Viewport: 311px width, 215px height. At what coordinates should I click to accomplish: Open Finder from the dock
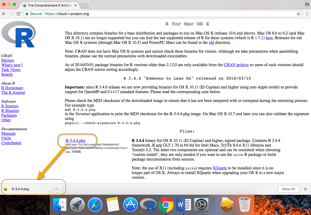click(x=59, y=204)
